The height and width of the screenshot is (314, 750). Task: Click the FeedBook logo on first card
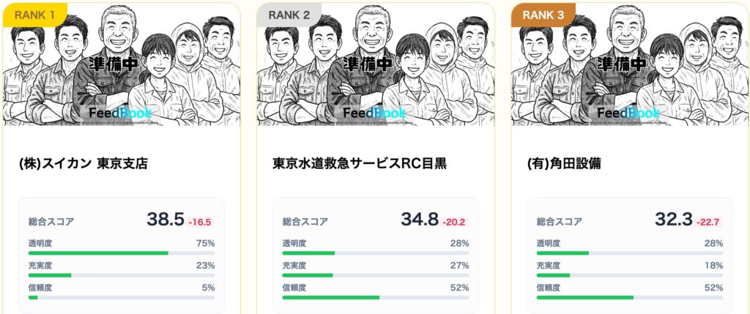point(121,113)
